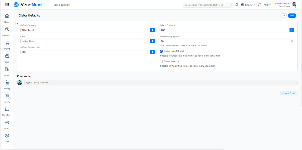
Task: Open the Accounting module in sidebar
Action: pyautogui.click(x=7, y=30)
